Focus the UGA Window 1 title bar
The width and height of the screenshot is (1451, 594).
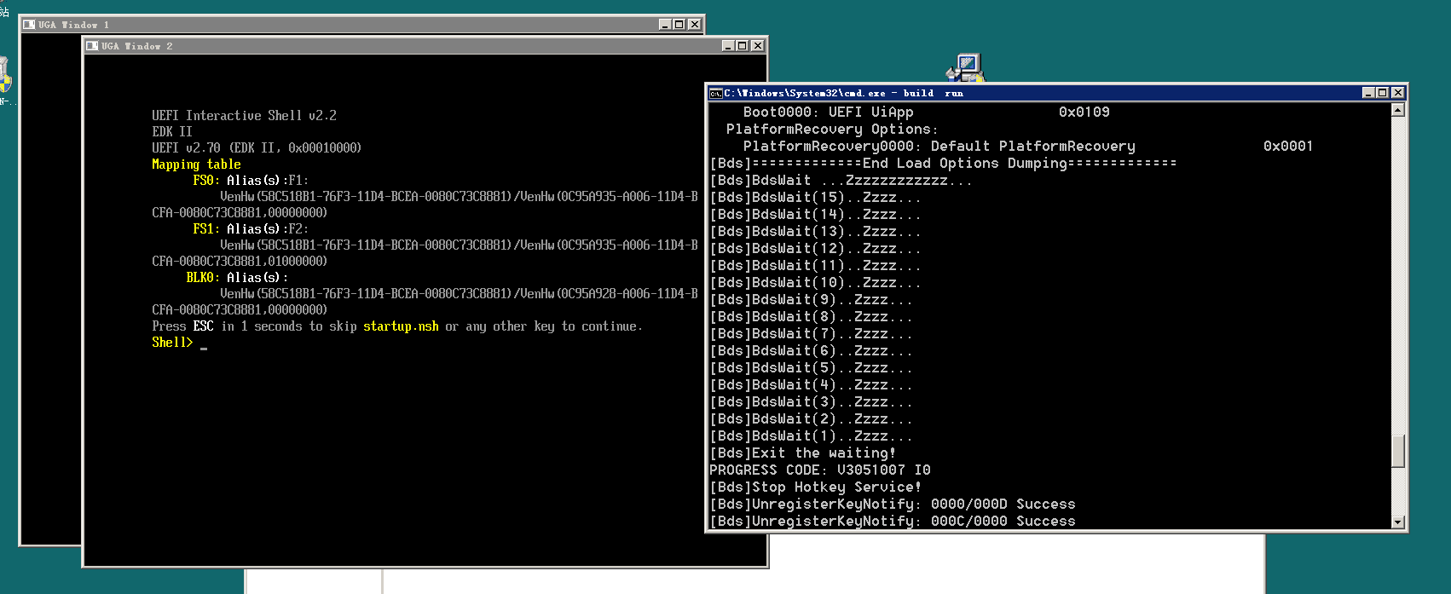[341, 25]
